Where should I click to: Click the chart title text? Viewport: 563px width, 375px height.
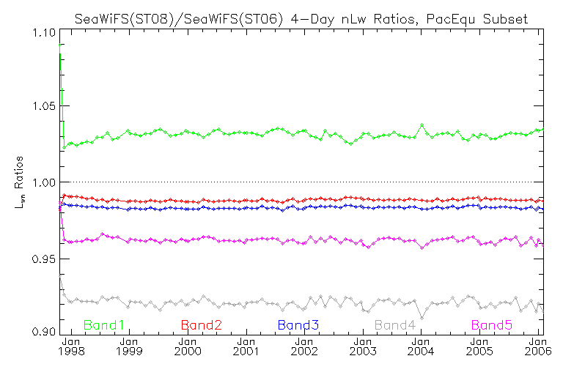pos(301,18)
